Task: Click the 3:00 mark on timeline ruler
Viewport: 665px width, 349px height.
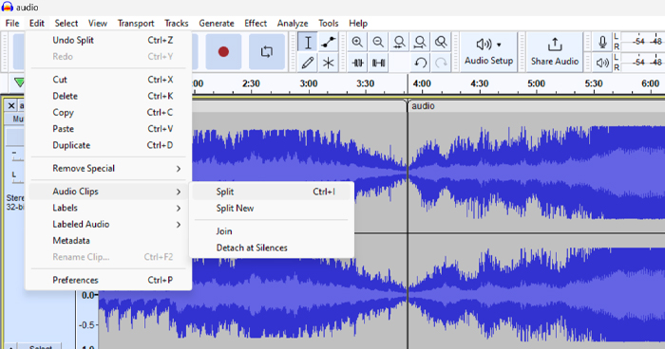Action: coord(309,83)
